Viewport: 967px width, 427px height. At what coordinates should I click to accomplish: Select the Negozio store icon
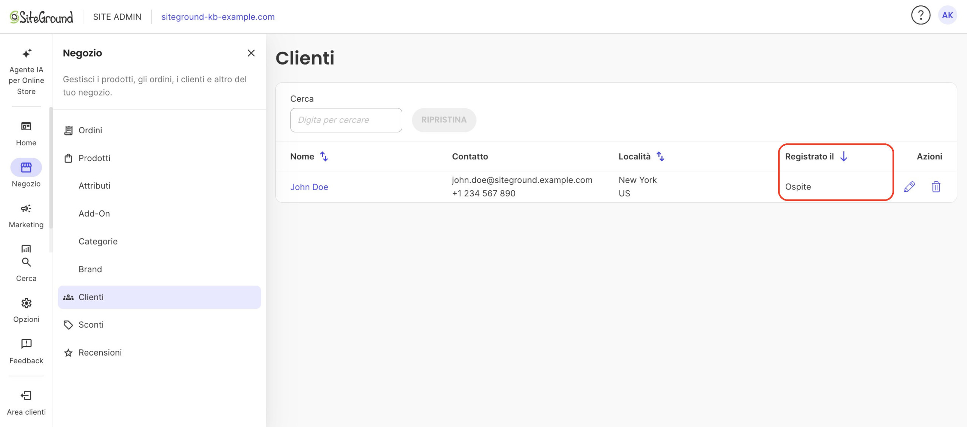26,167
